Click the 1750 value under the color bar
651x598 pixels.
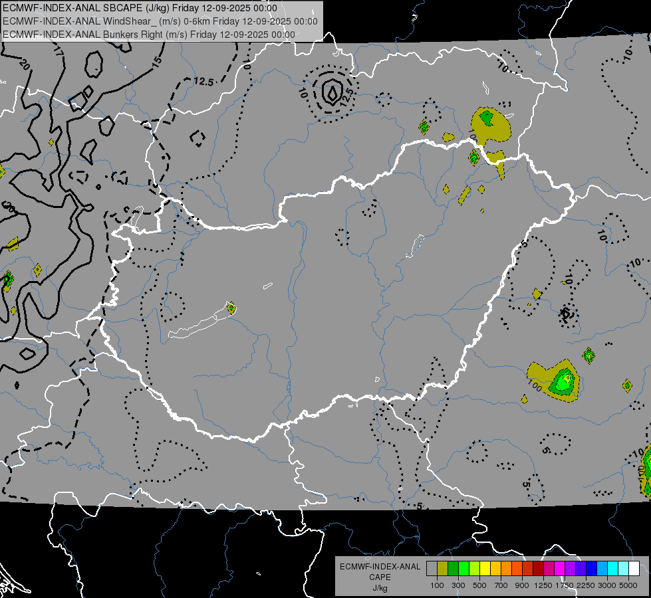pyautogui.click(x=565, y=585)
